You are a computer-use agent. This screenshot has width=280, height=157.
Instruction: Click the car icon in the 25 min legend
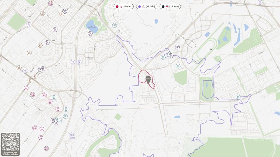167,7
